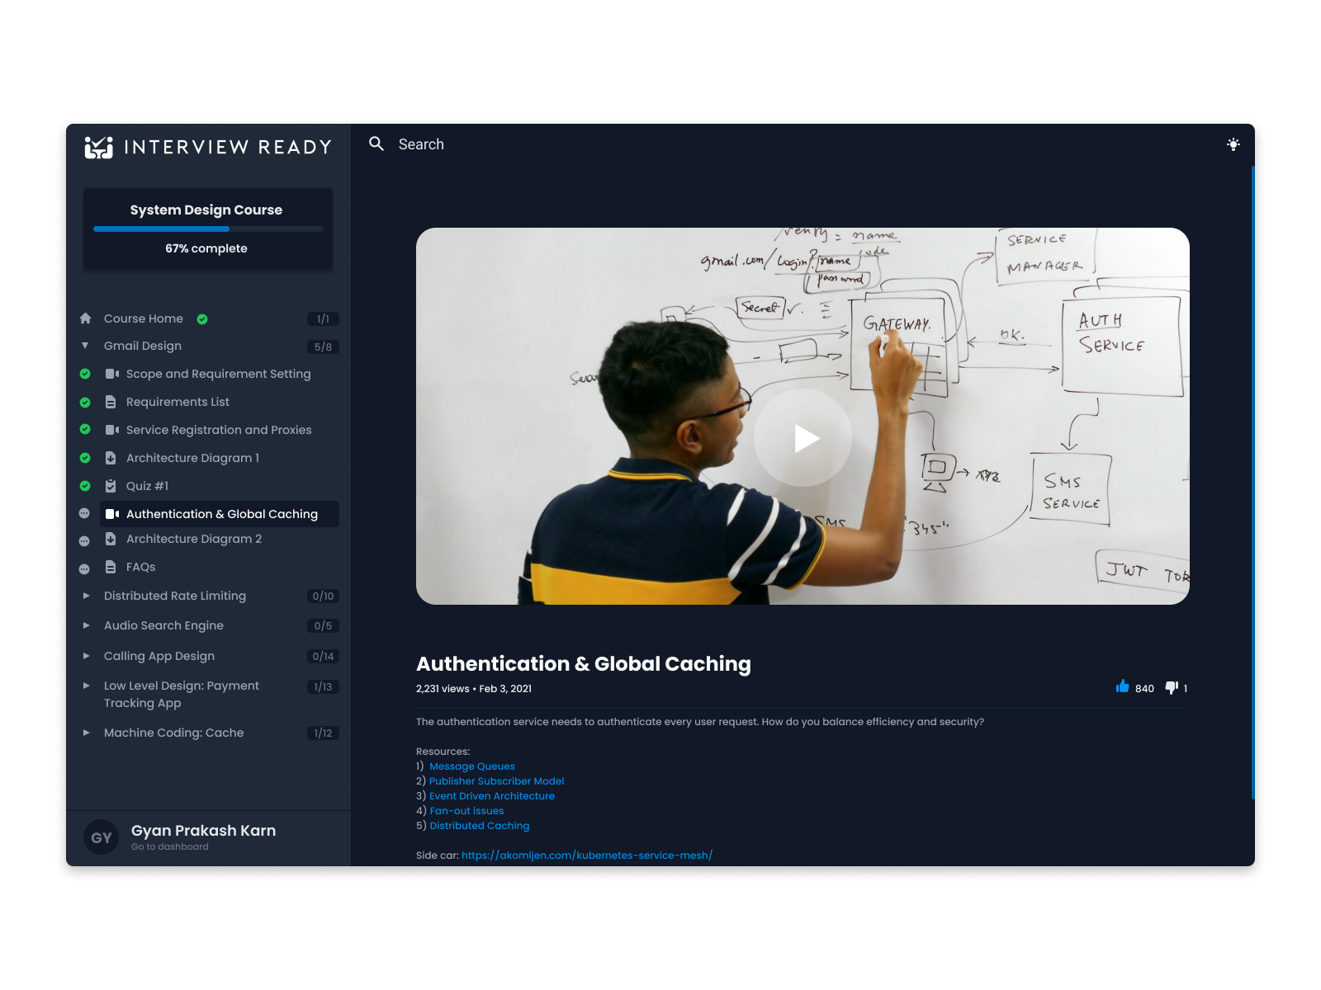Click the green checkmark beside Course Home
Image resolution: width=1321 pixels, height=990 pixels.
click(x=203, y=318)
